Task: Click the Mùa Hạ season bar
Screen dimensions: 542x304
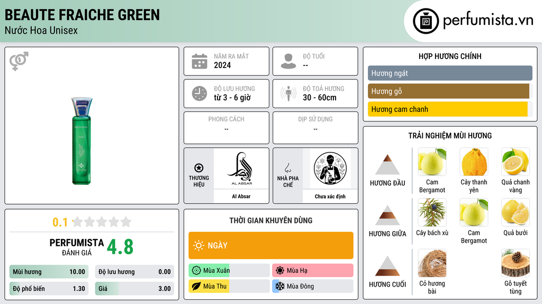Action: [313, 271]
